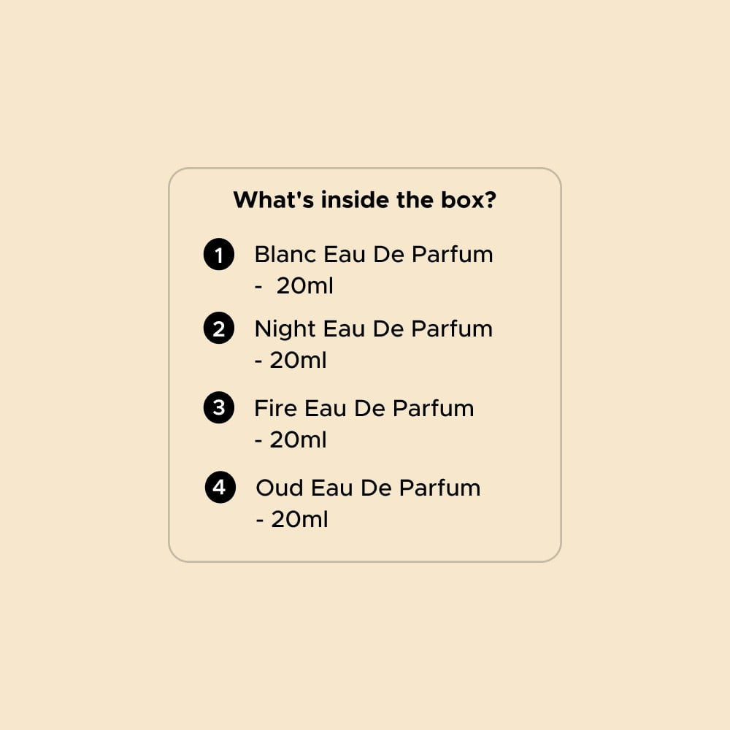Click the number 2 circle badge
This screenshot has width=730, height=730.
[219, 328]
